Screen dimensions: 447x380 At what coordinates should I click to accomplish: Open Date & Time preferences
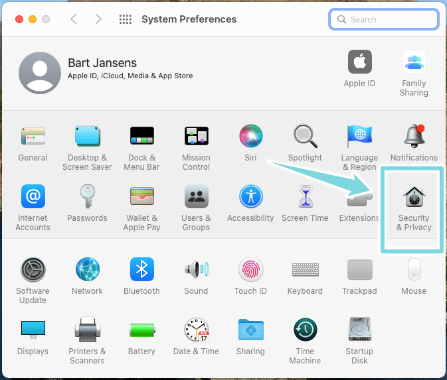point(197,330)
